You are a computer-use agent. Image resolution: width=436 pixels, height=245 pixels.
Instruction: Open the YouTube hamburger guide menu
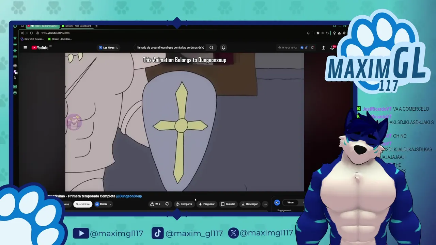(25, 48)
